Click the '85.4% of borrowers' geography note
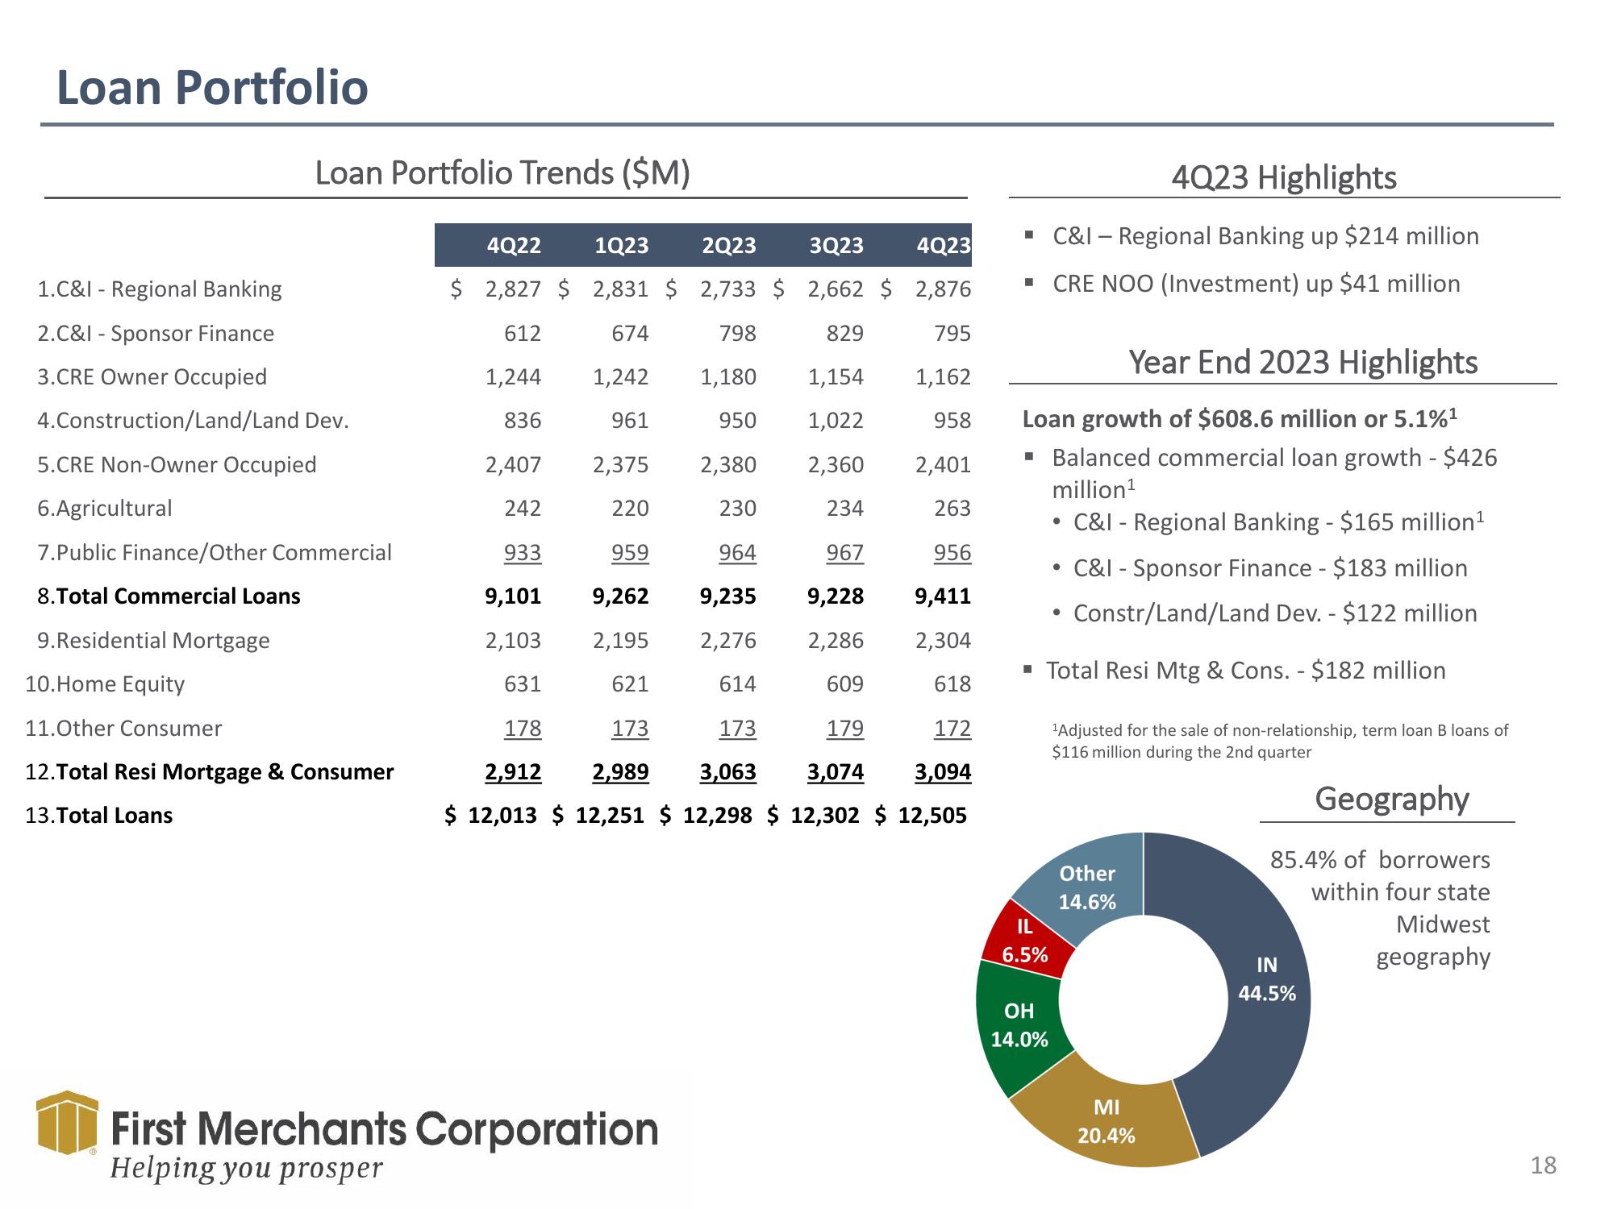Screen dimensions: 1613x1209 point(1381,908)
